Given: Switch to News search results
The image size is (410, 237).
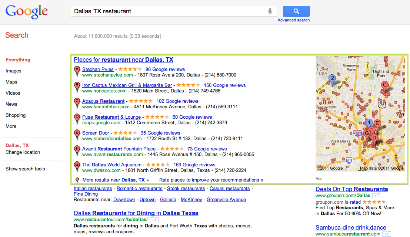Looking at the screenshot, I should coord(11,104).
